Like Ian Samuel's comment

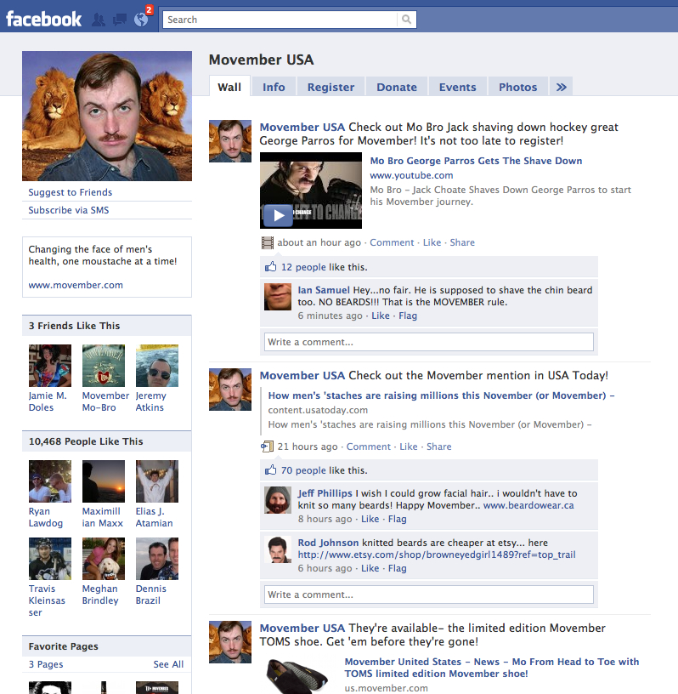point(381,316)
